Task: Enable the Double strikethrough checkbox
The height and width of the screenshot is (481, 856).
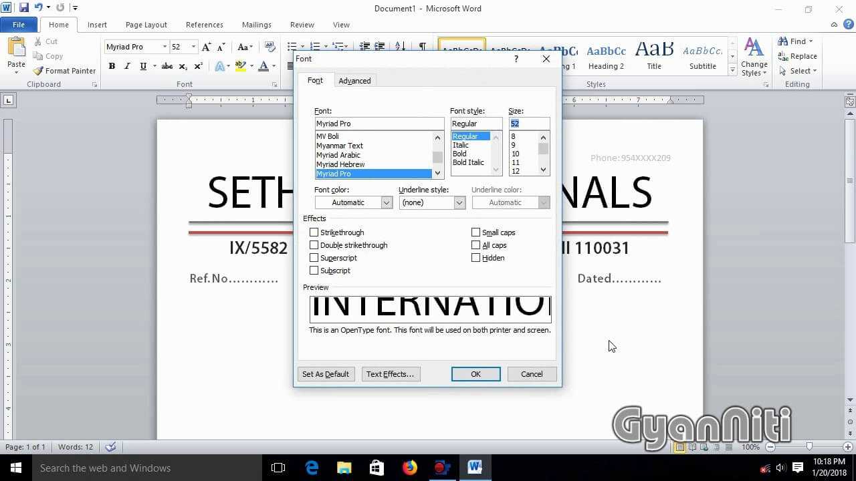Action: pos(314,245)
